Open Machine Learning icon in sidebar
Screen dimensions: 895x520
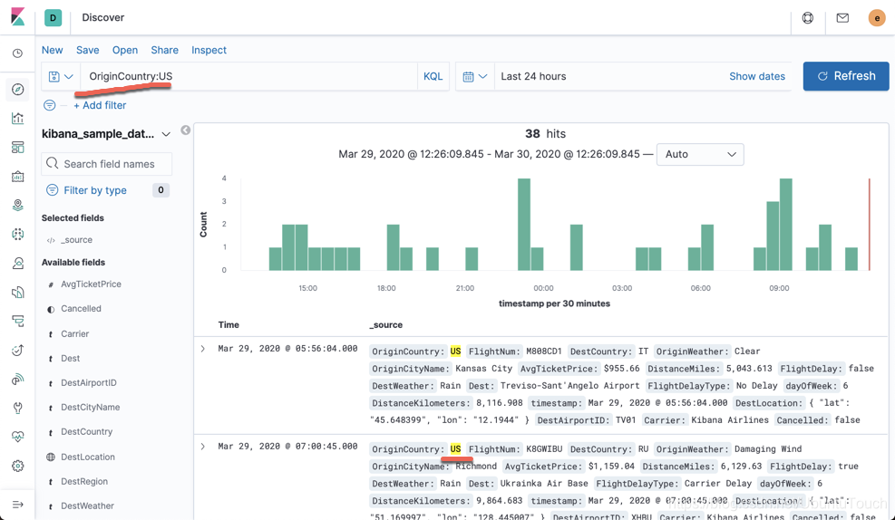coord(18,234)
